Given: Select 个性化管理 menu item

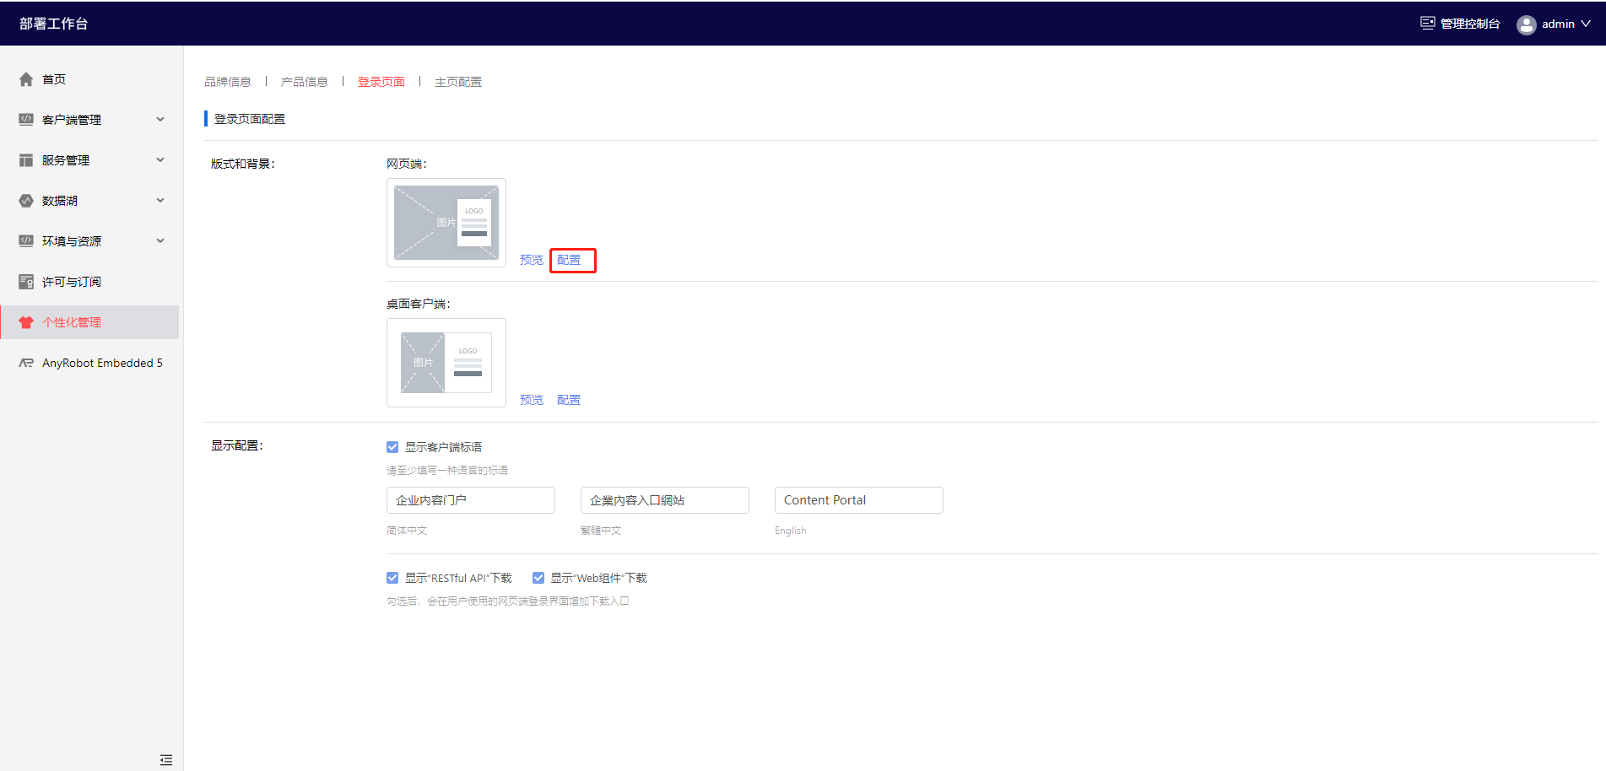Looking at the screenshot, I should (x=89, y=322).
